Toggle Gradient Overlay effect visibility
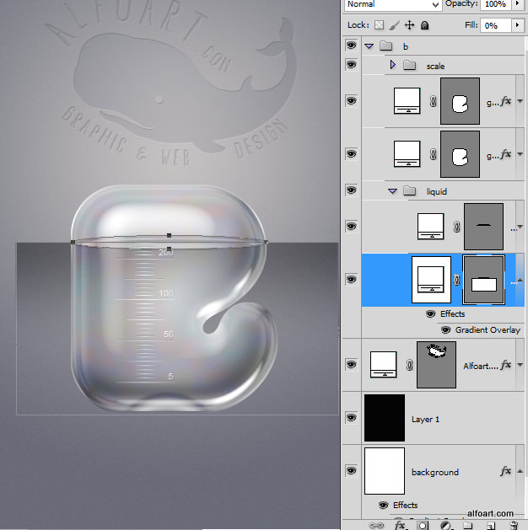The image size is (528, 530). [446, 329]
